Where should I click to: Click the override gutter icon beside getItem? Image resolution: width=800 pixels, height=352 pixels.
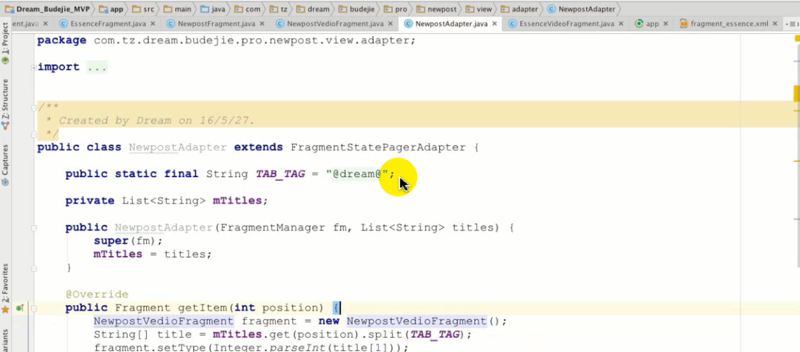point(20,308)
